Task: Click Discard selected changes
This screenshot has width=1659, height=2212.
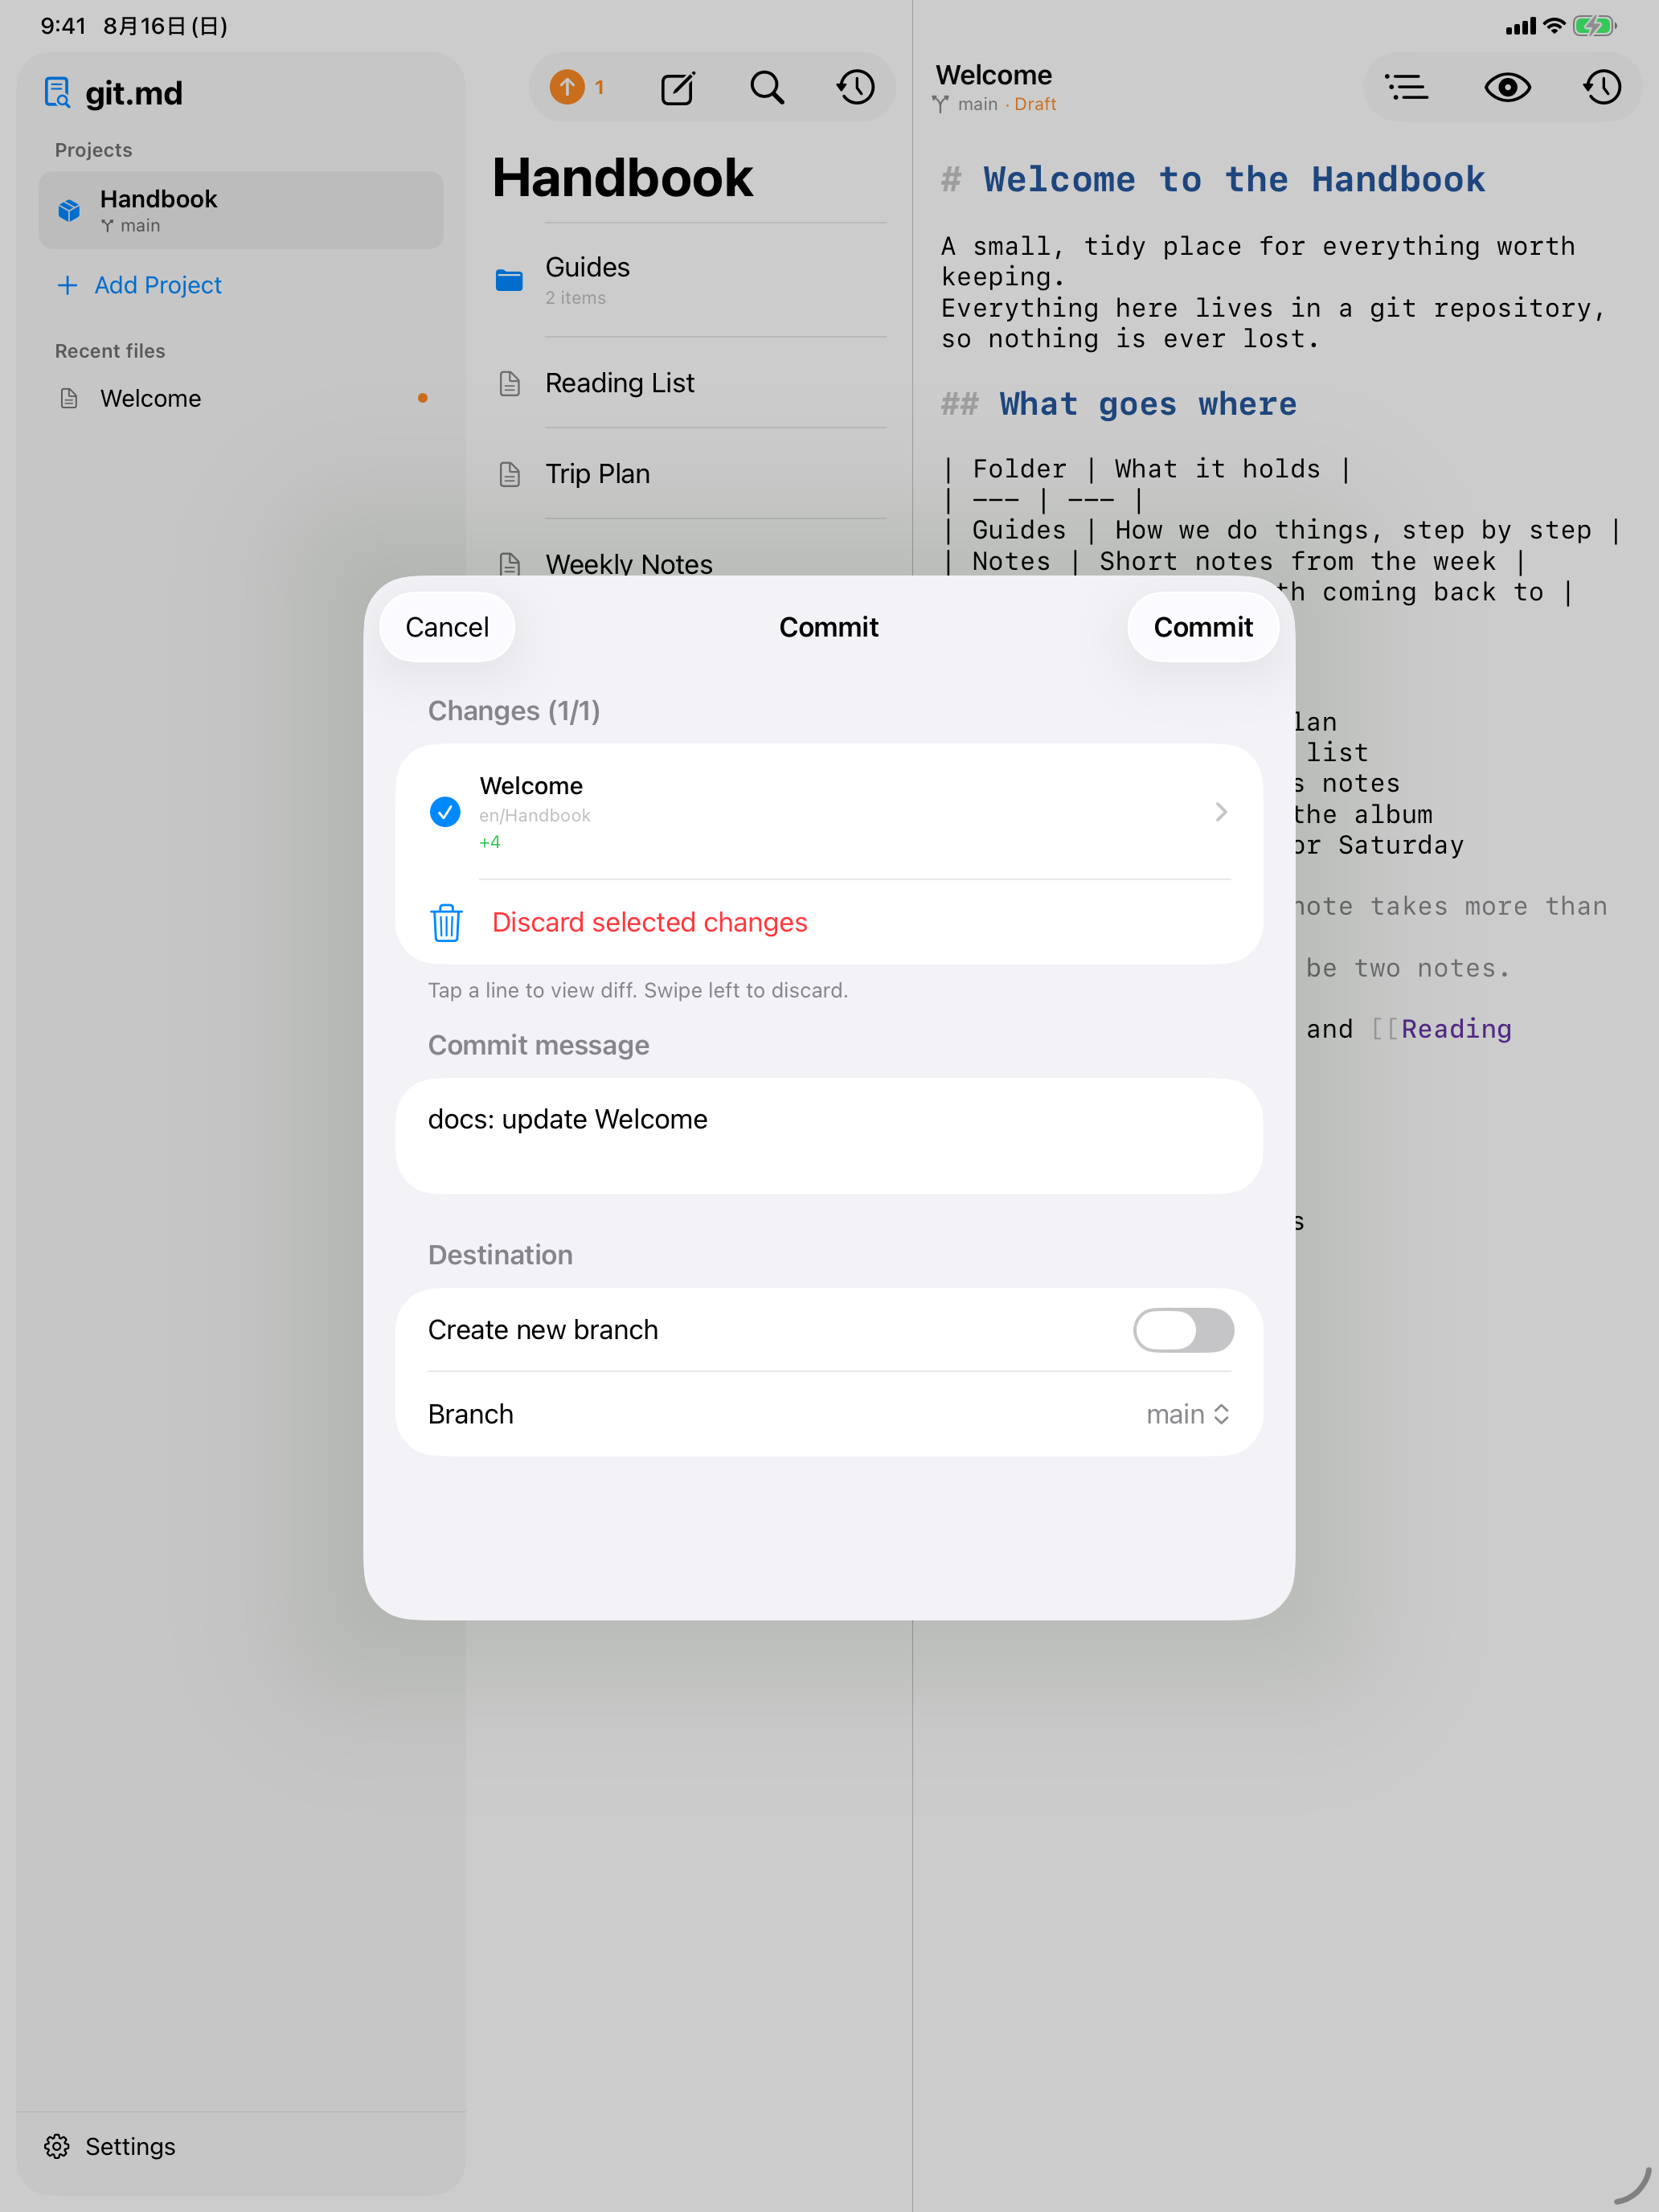Action: pyautogui.click(x=649, y=922)
